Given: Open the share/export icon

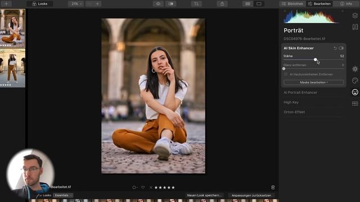Looking at the screenshot, I should 222,4.
